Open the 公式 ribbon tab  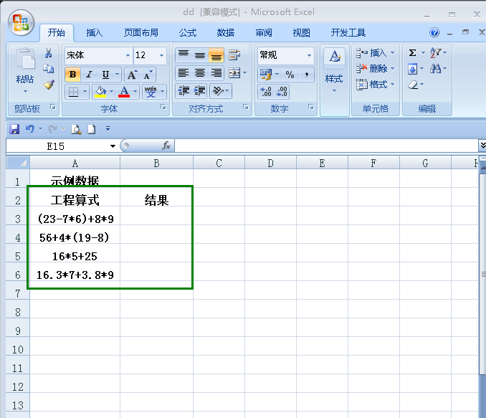(x=188, y=33)
